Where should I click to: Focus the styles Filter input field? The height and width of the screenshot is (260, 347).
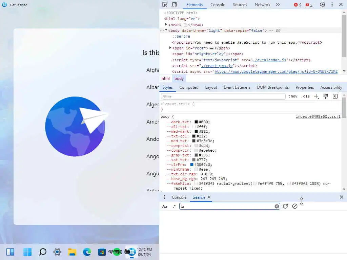click(x=223, y=96)
